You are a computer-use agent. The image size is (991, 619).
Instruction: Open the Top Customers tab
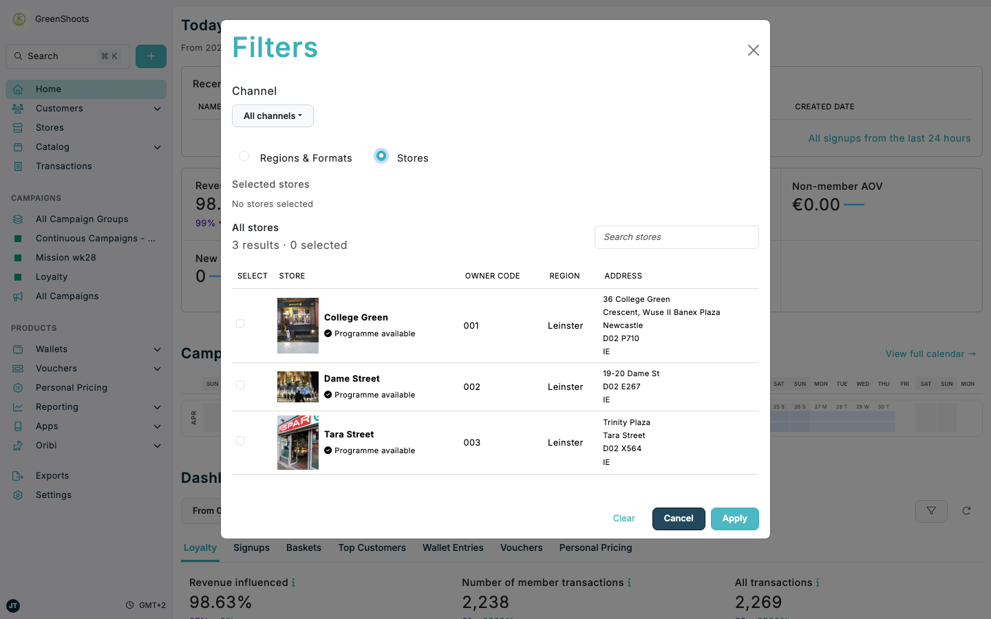(372, 547)
